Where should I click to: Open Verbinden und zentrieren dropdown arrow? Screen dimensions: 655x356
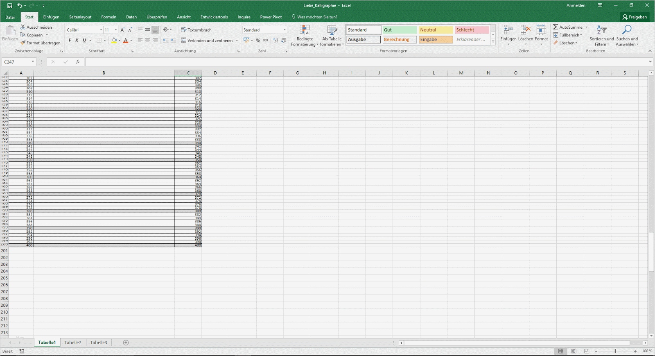point(237,40)
